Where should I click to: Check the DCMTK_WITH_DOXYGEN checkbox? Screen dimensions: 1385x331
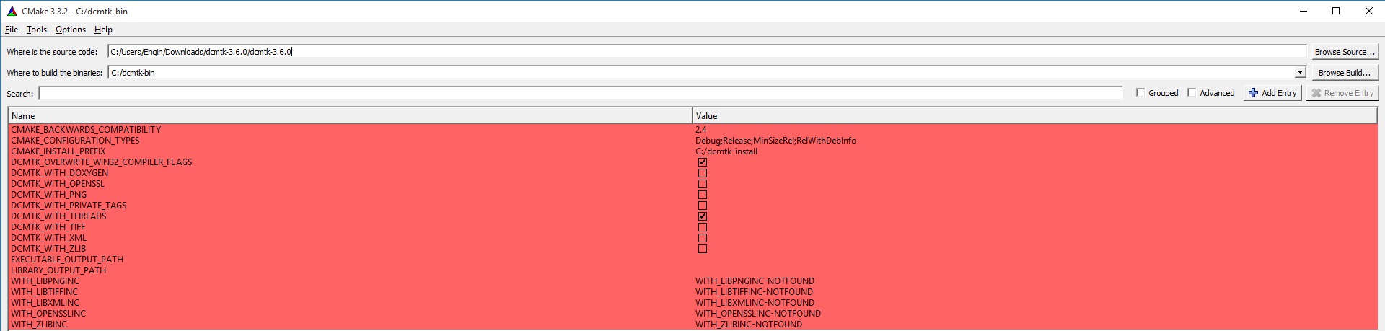(703, 173)
